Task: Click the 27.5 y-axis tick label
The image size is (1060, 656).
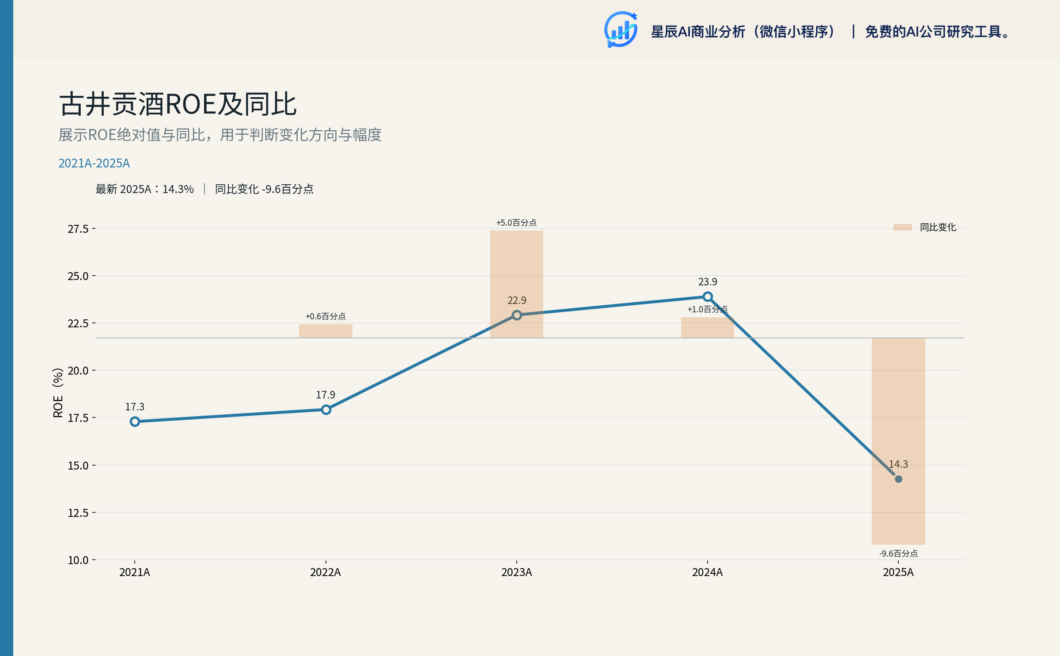Action: 78,229
